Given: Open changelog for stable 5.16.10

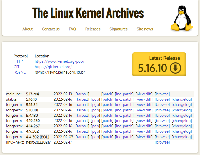Looking at the screenshot, I should (182, 99).
